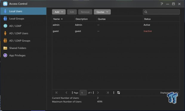
Task: Click the Shared Folders folder icon
Action: [5, 48]
